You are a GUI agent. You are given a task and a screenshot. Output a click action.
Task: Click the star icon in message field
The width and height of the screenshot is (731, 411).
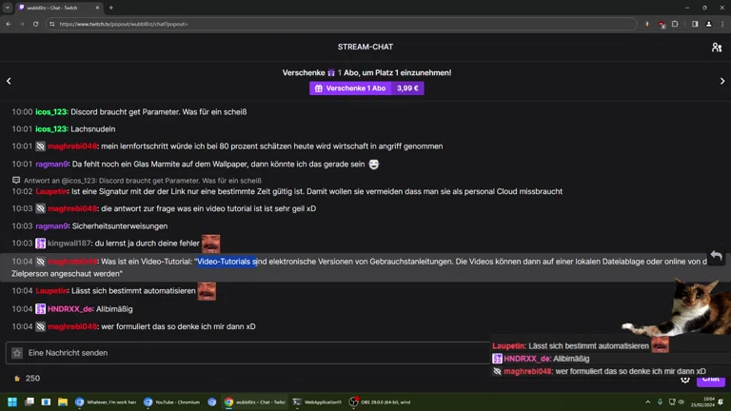click(x=17, y=353)
